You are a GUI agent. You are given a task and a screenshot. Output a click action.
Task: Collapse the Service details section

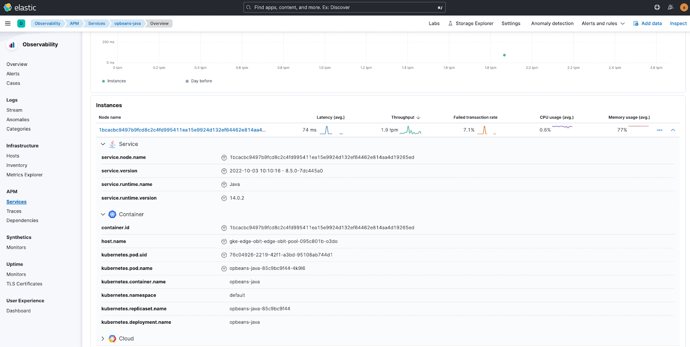pyautogui.click(x=103, y=144)
